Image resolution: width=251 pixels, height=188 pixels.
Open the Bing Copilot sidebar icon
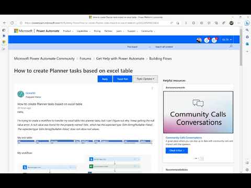(247, 23)
